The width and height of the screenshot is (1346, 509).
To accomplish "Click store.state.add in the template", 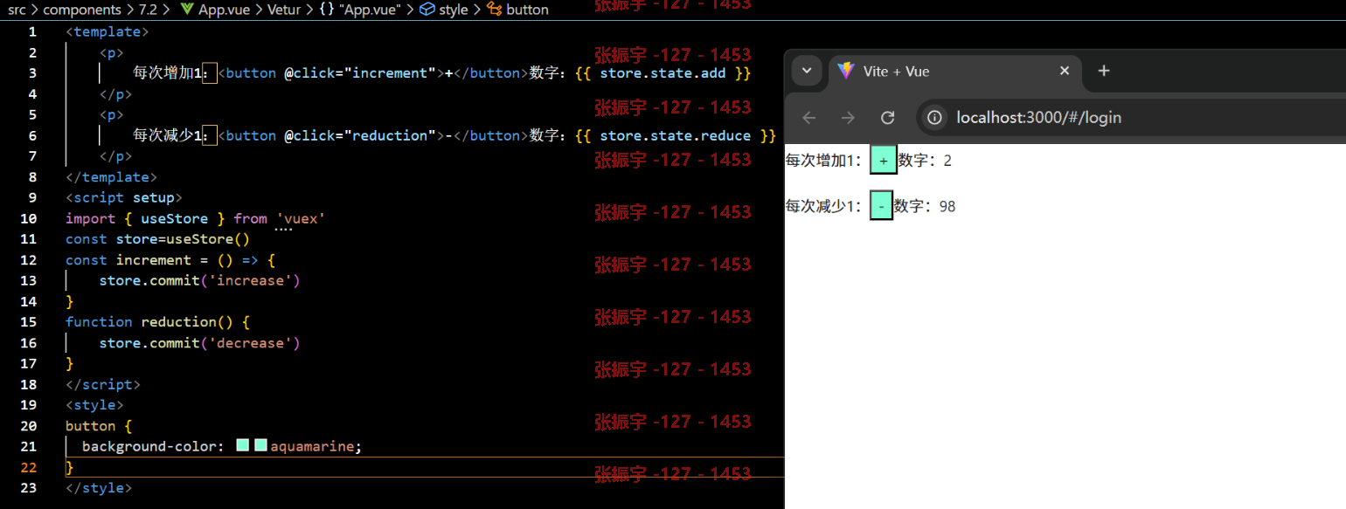I will [663, 73].
